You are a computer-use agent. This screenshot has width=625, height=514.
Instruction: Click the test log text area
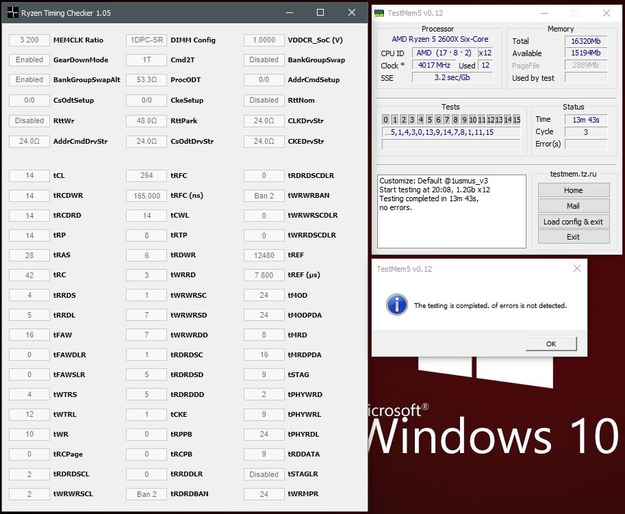(x=452, y=211)
